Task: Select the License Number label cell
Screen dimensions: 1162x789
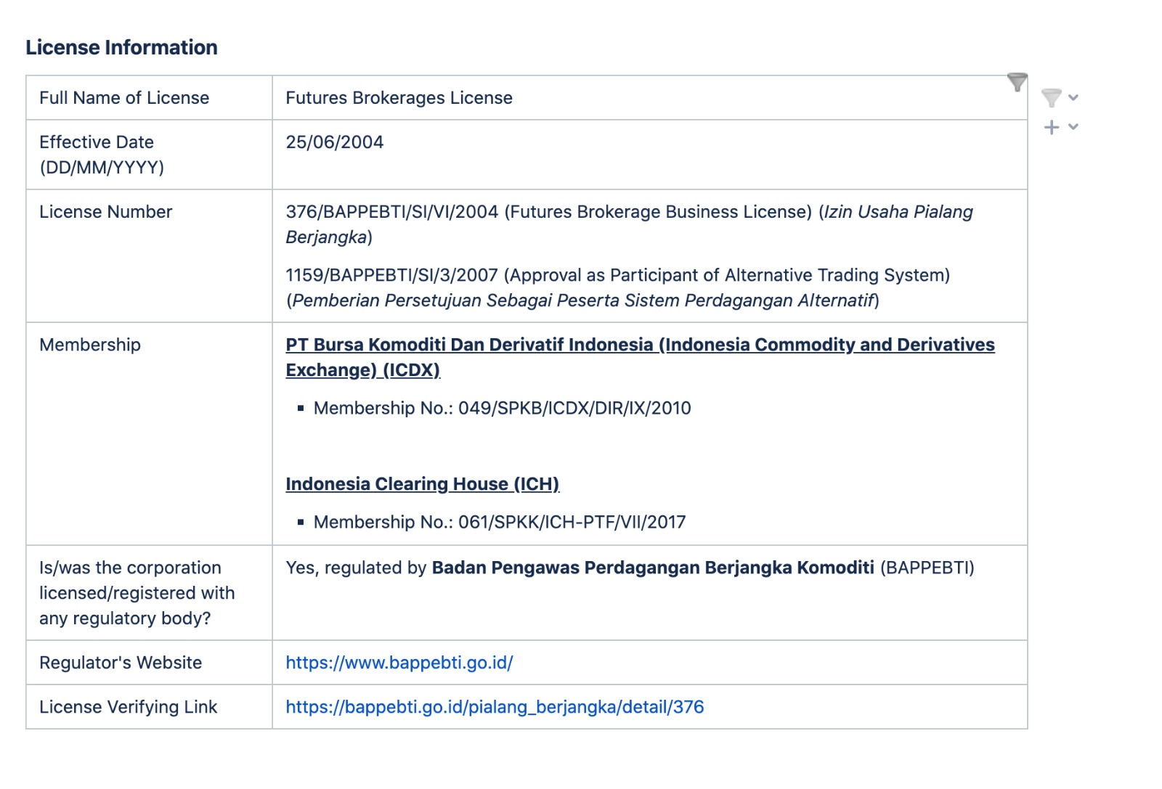Action: [106, 212]
